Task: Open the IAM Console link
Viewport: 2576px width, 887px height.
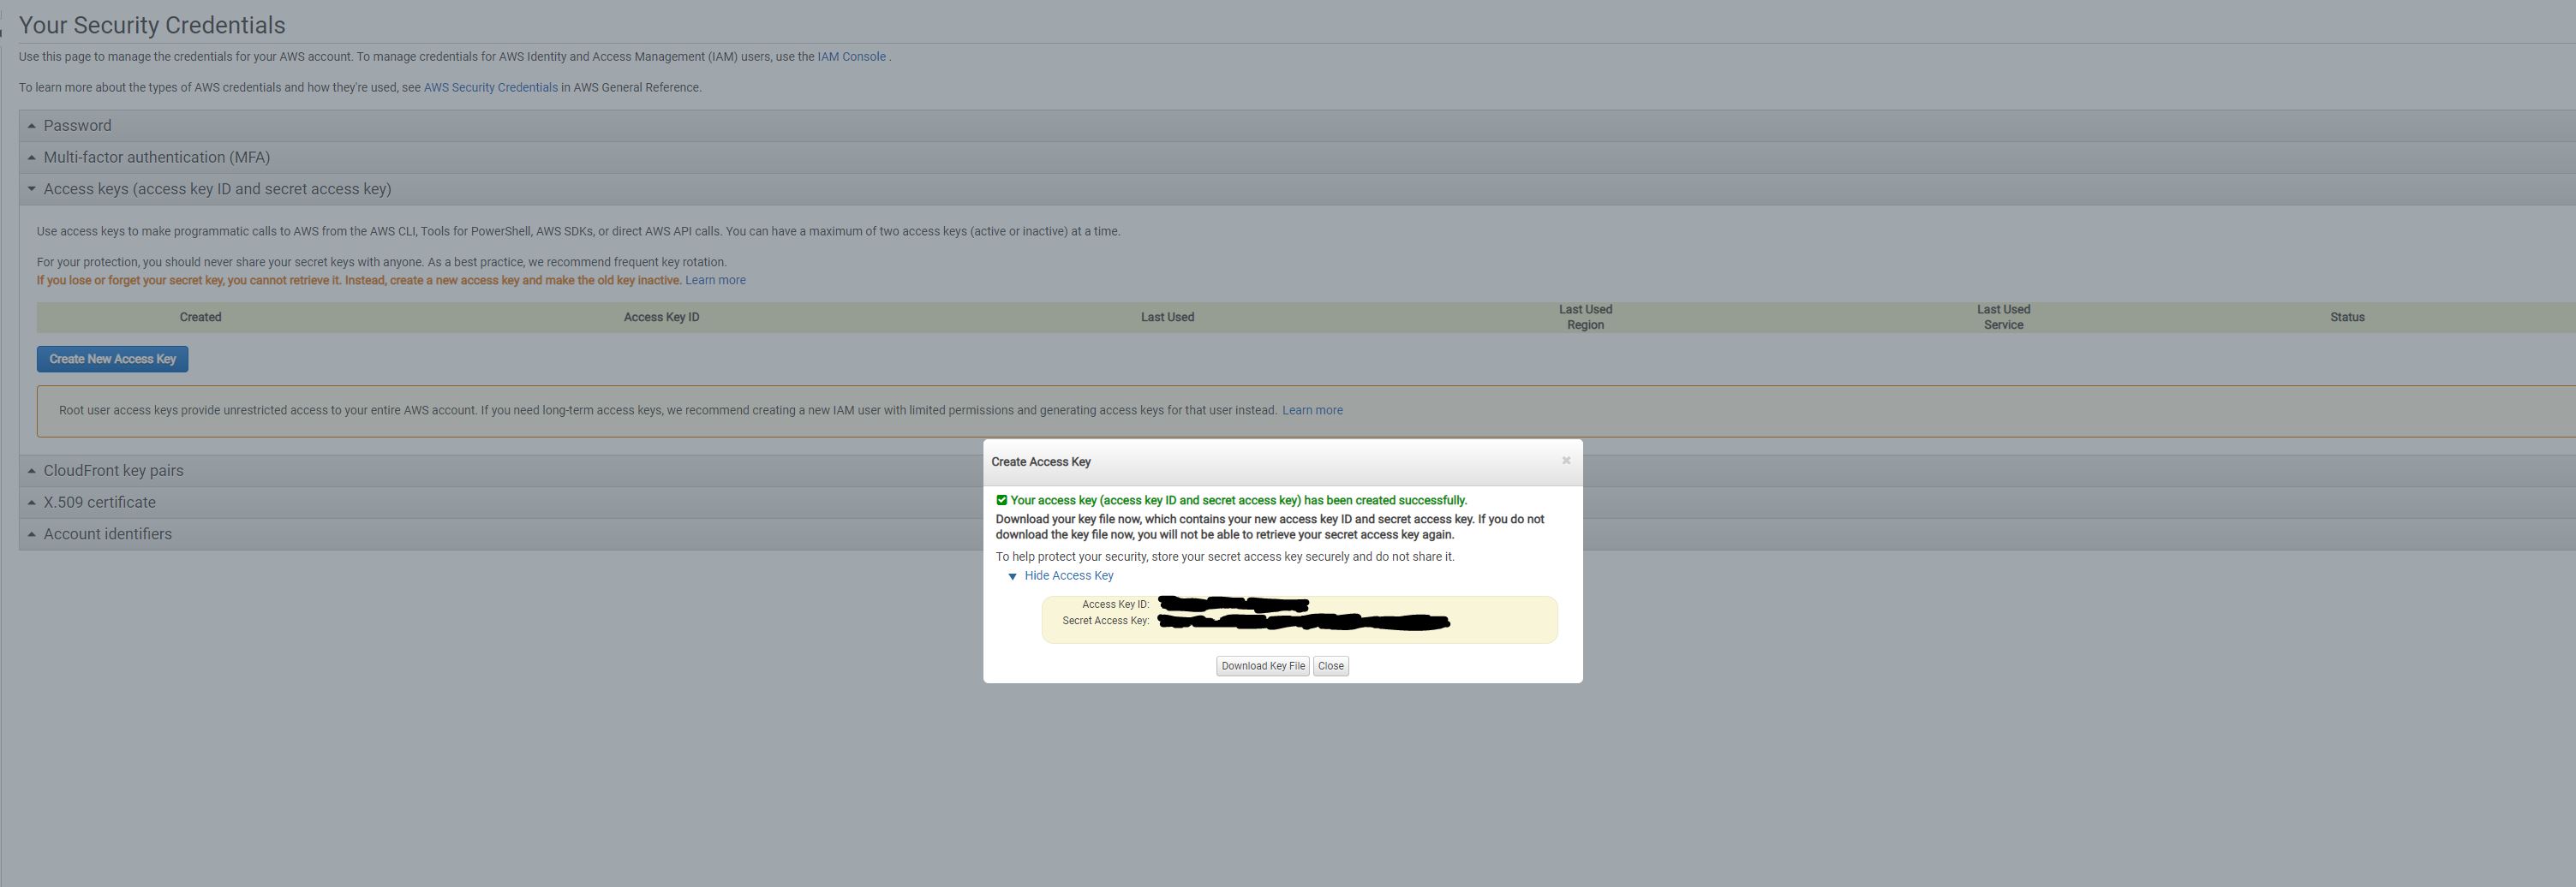Action: 851,57
